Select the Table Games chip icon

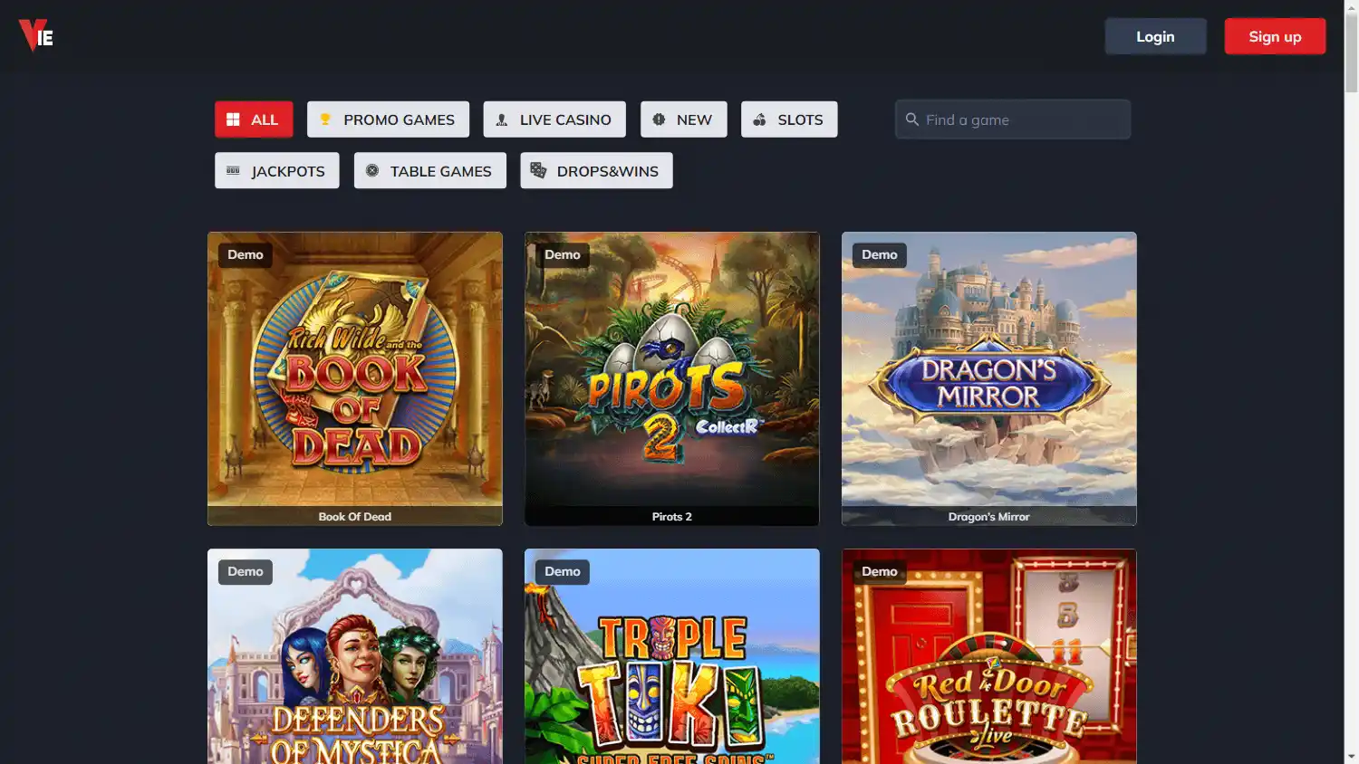tap(372, 170)
